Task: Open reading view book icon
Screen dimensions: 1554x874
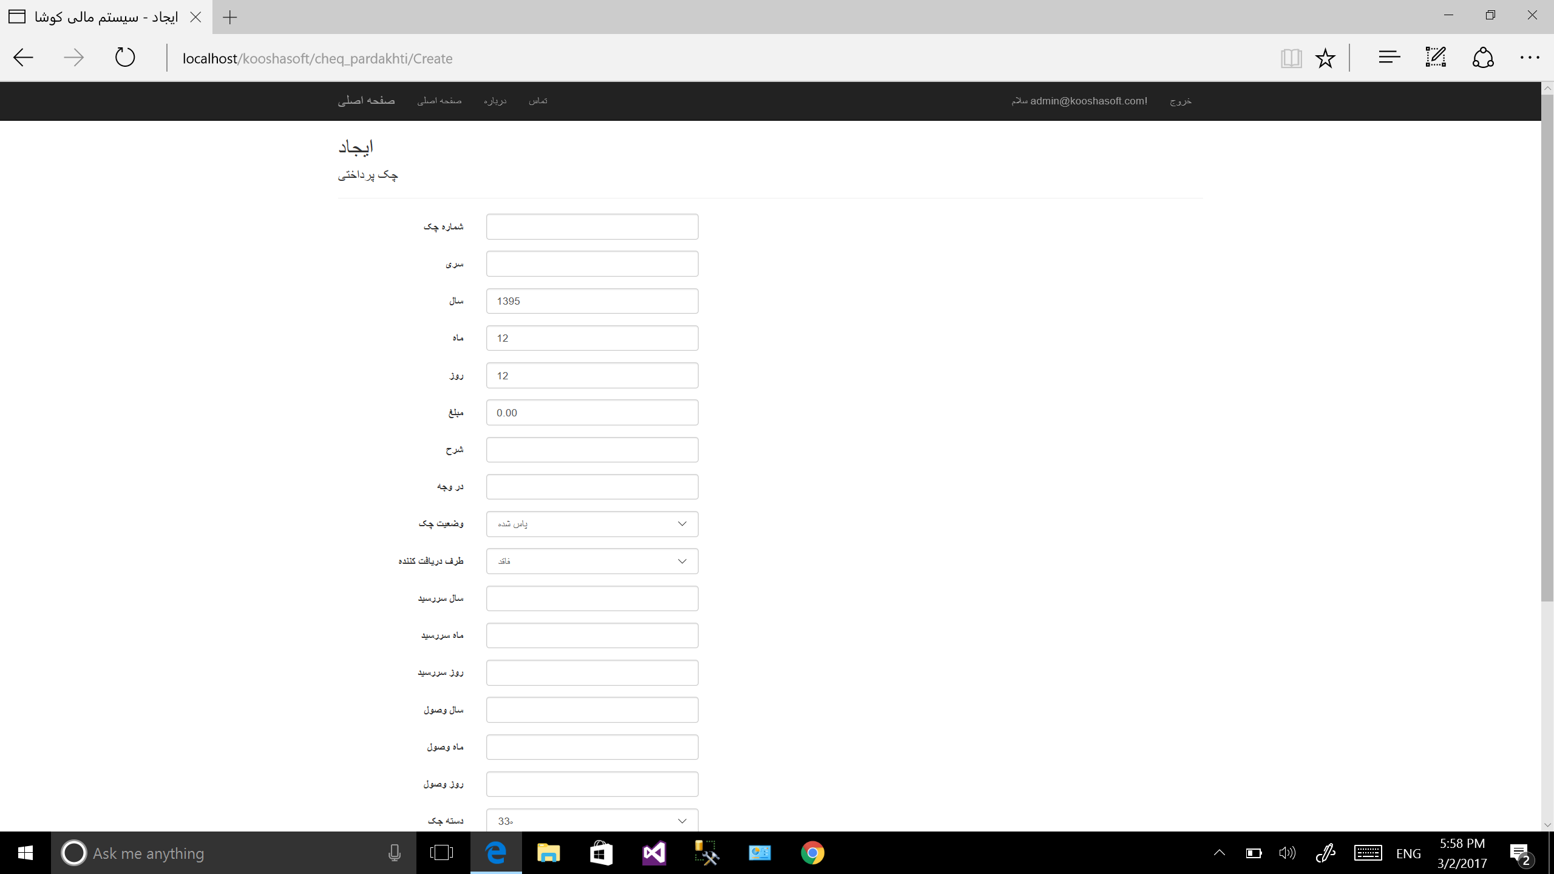Action: [1291, 58]
